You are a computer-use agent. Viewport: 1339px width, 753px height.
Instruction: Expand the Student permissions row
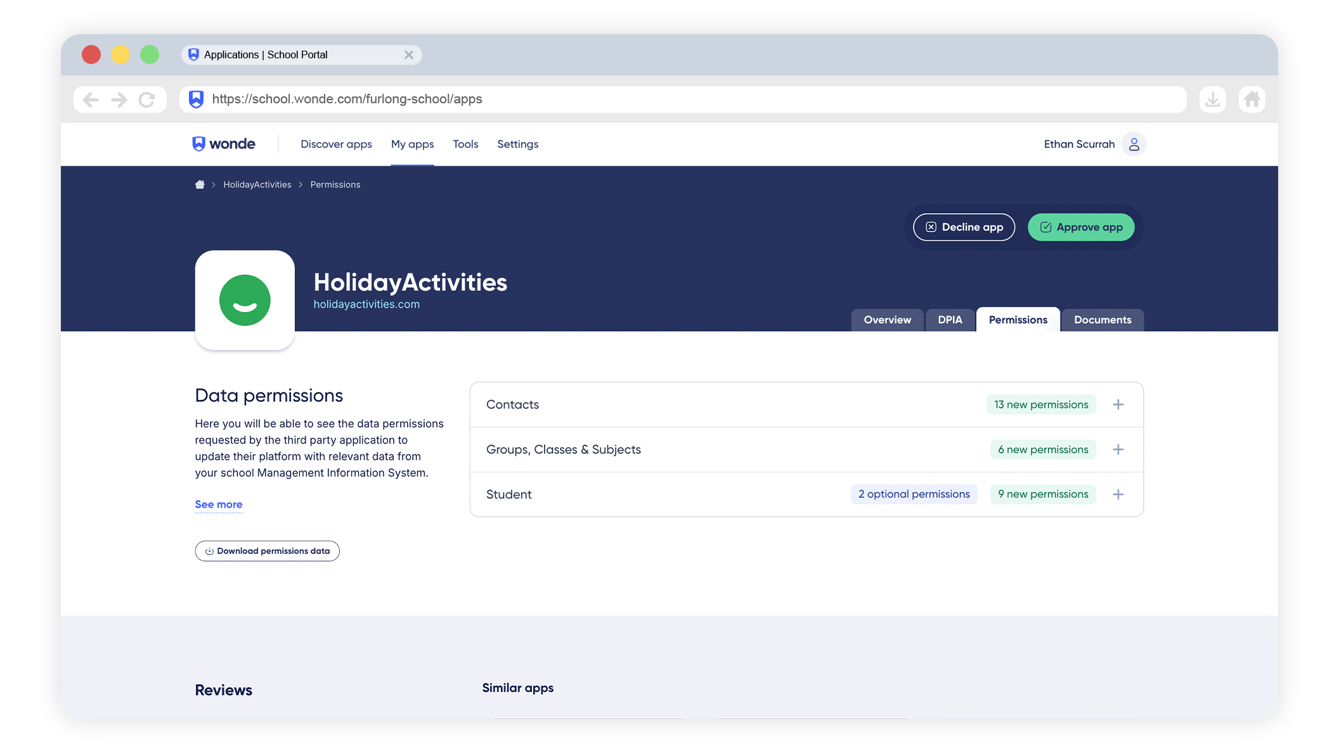[x=1118, y=494]
